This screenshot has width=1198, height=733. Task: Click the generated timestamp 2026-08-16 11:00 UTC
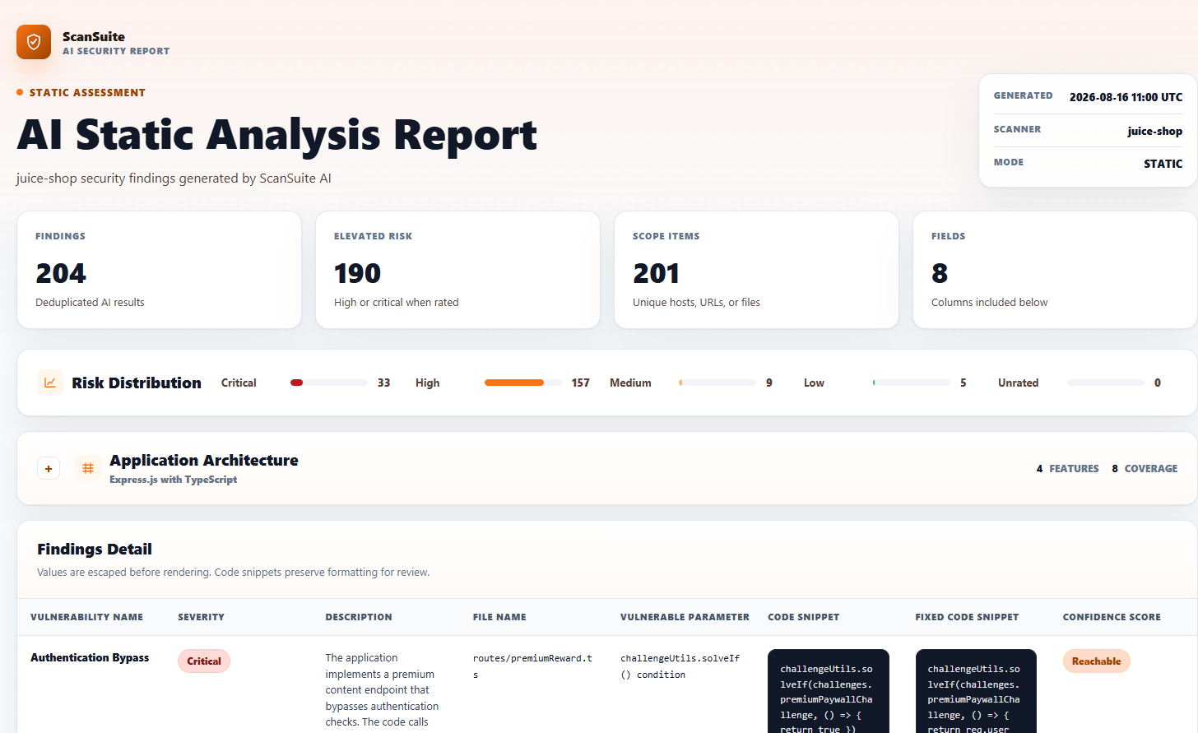(1126, 97)
